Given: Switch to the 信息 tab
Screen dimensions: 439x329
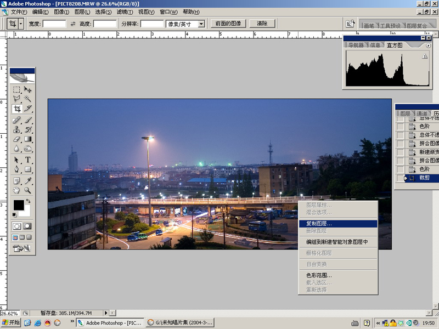Looking at the screenshot, I should click(375, 45).
